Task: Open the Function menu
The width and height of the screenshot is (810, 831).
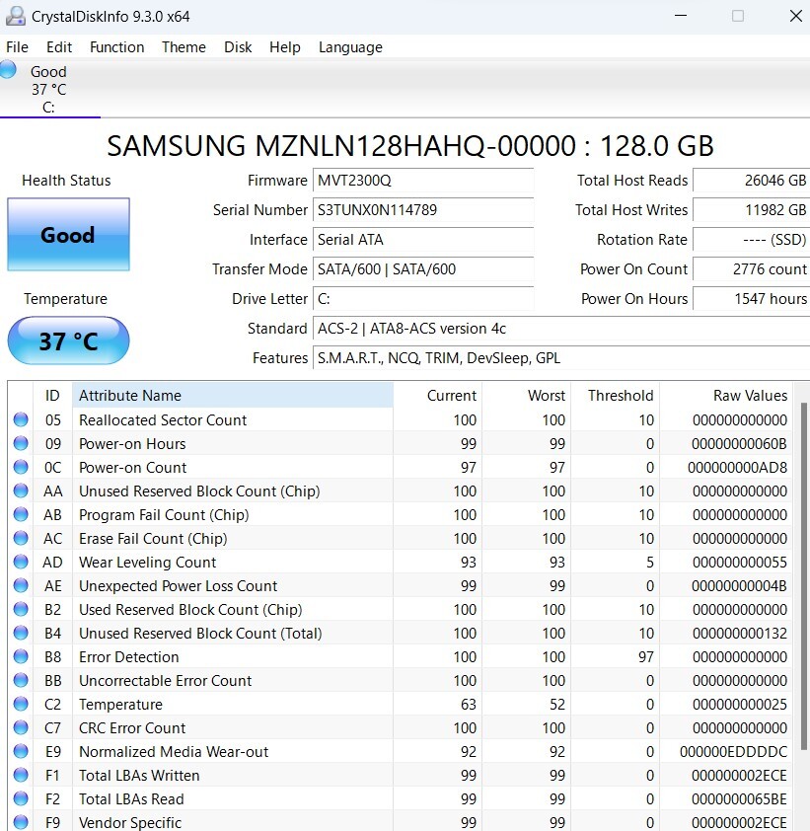Action: point(116,47)
